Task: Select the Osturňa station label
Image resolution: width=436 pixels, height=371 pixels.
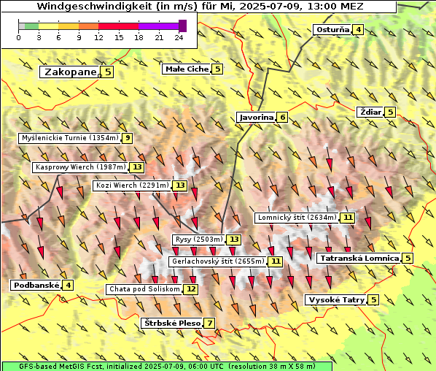Action: (x=332, y=30)
